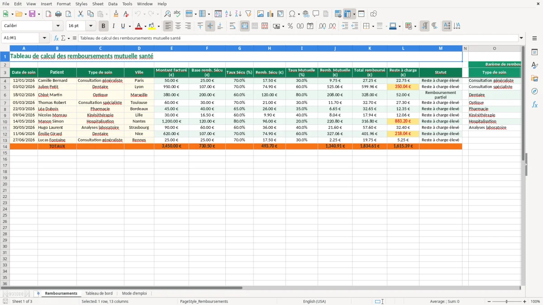Click the Select Function sum icon
The image size is (543, 305).
click(63, 38)
